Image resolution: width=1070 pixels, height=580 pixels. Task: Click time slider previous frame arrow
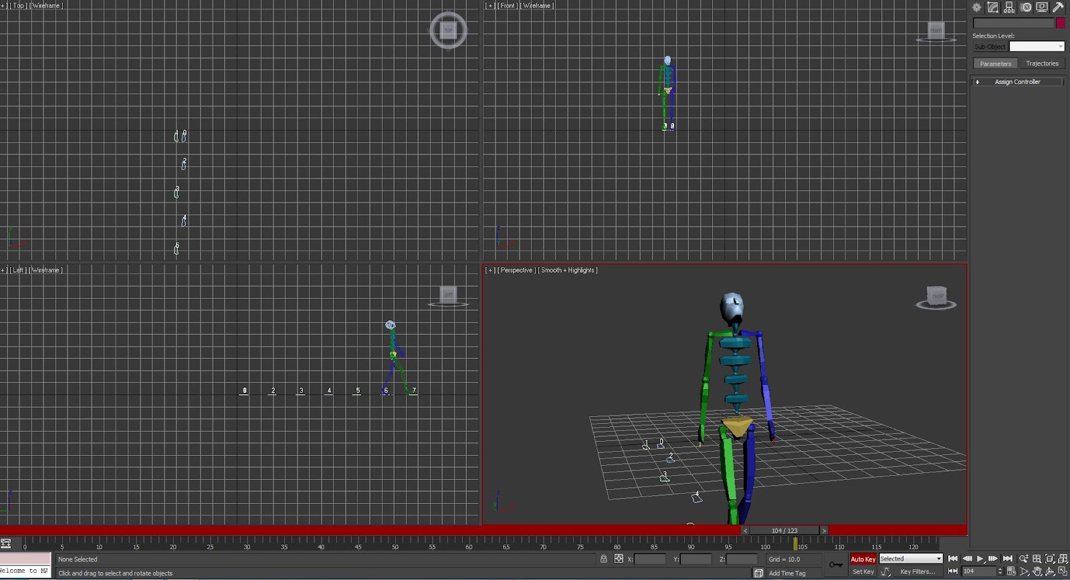(745, 531)
